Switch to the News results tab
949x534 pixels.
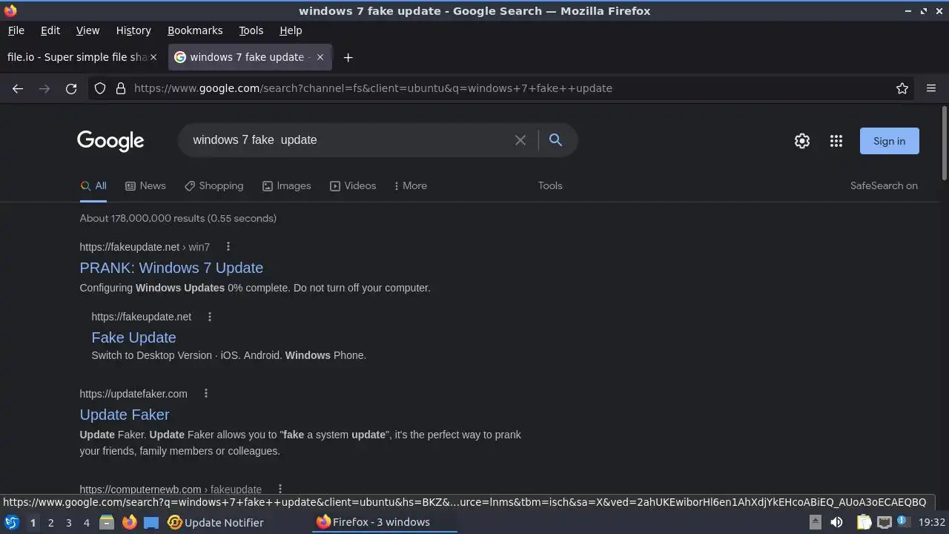[x=145, y=186]
